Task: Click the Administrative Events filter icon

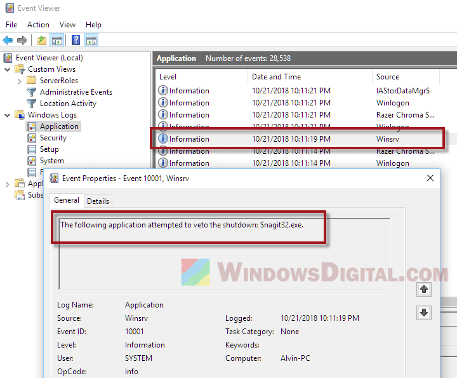Action: (32, 92)
